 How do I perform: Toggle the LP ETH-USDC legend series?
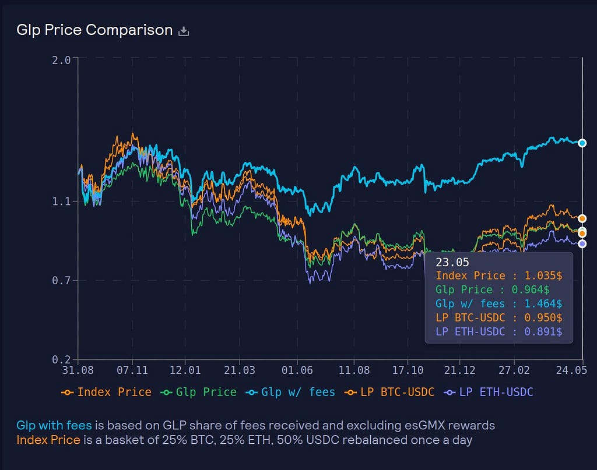[x=489, y=392]
